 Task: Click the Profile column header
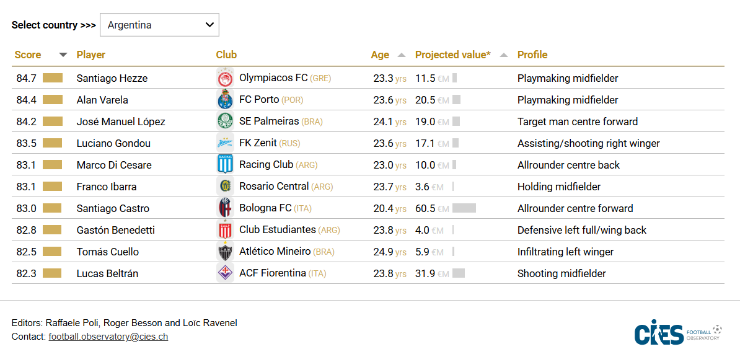tap(532, 55)
